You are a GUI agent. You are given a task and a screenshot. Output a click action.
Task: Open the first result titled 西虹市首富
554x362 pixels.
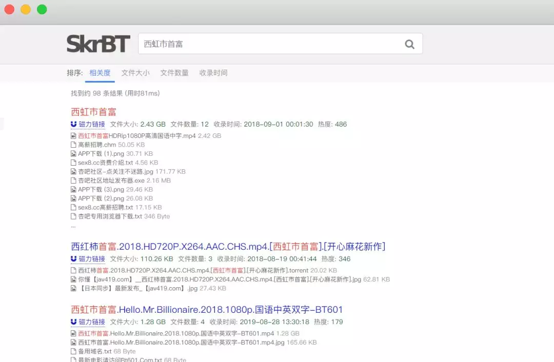[x=94, y=112]
